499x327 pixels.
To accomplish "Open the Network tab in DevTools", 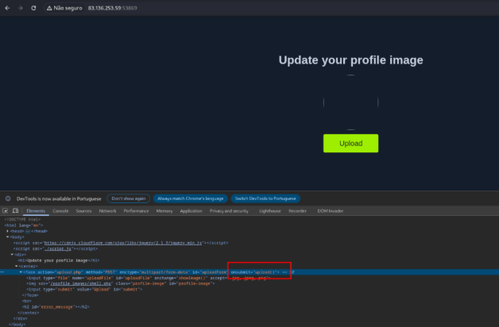I will coord(107,211).
